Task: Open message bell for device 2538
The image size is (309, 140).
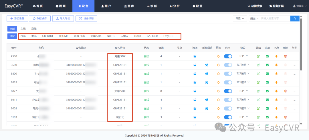Action: pyautogui.click(x=276, y=56)
